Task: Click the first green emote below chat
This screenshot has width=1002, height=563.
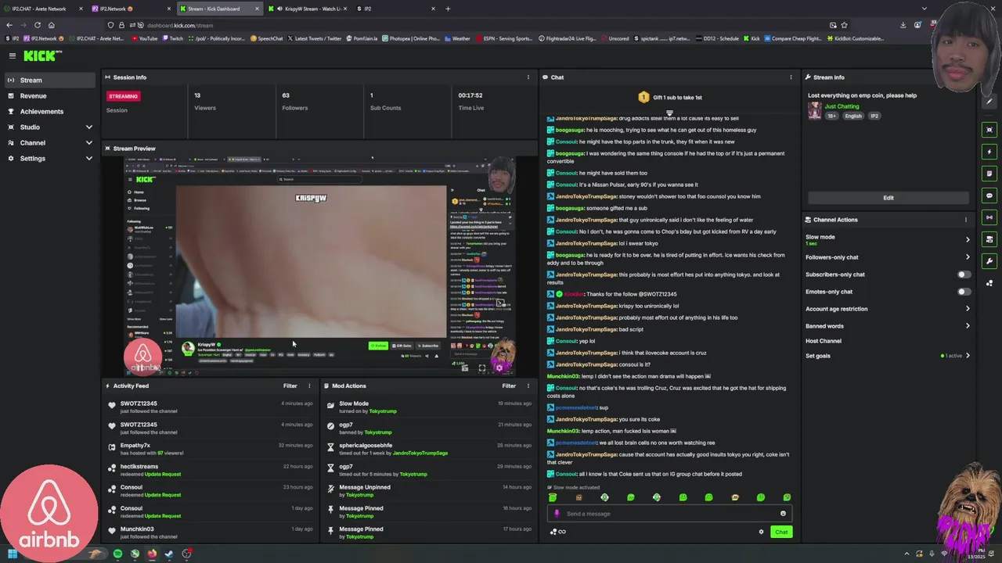Action: pyautogui.click(x=553, y=497)
